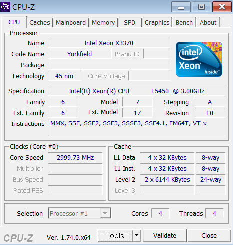233x245 pixels.
Task: Click the Core Speed value 2999.73 MHz
Action: (x=75, y=158)
